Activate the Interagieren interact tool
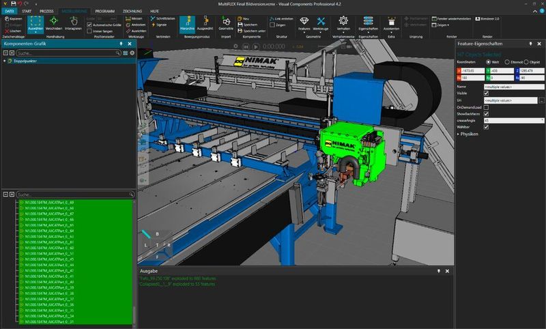Screen dimensions: 546x329 point(73,24)
